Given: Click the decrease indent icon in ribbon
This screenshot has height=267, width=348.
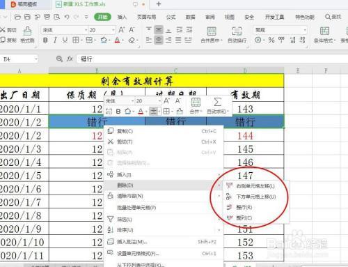Looking at the screenshot, I should click(x=180, y=29).
